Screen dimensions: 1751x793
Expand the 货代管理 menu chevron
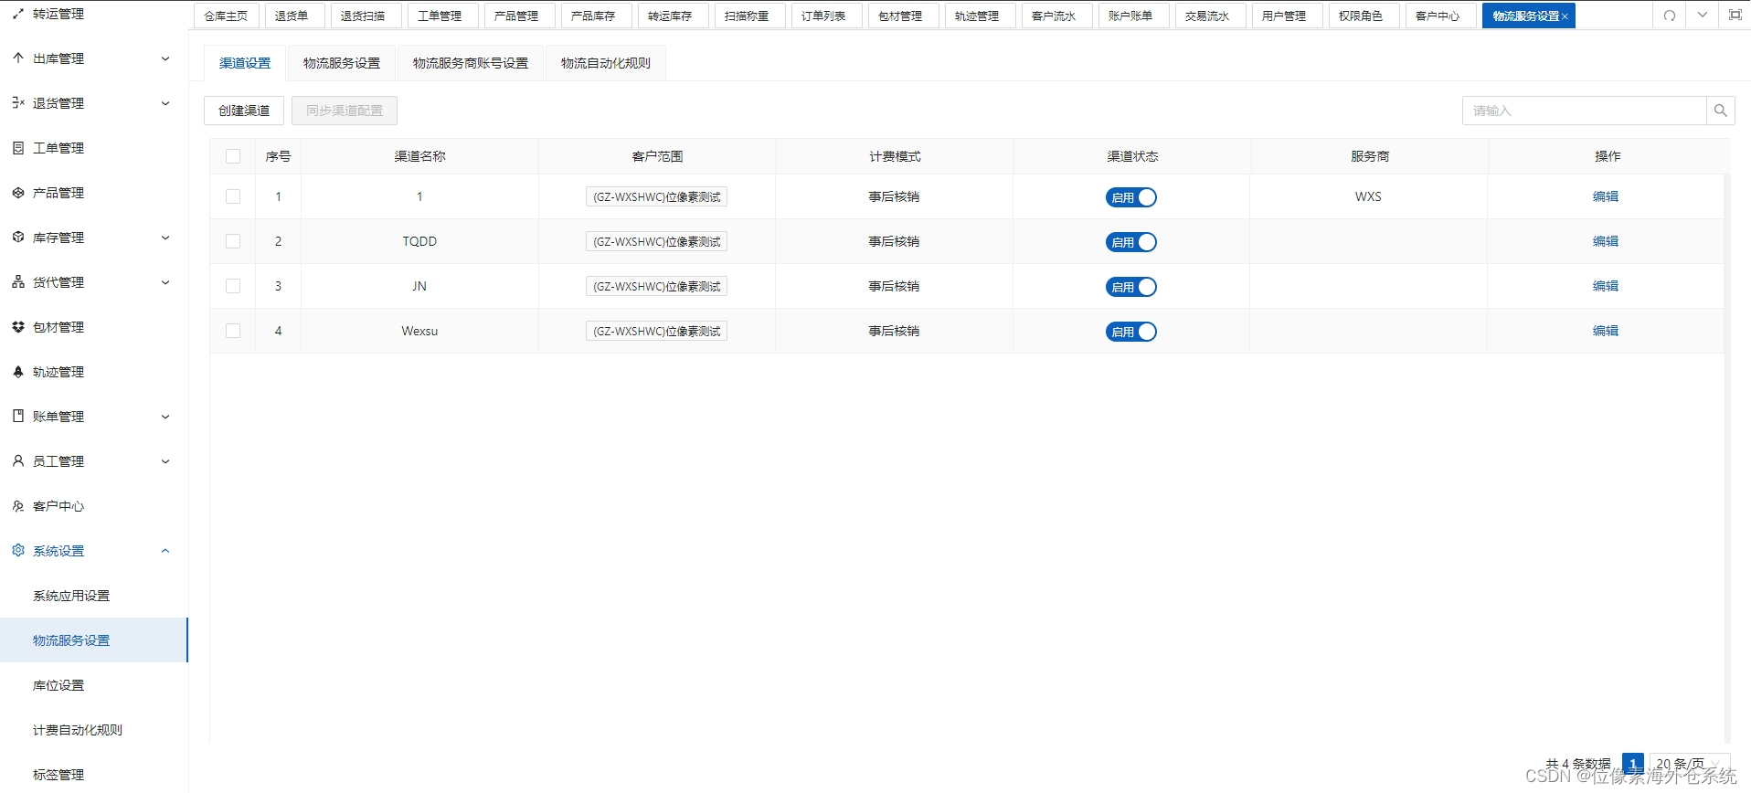(x=165, y=282)
